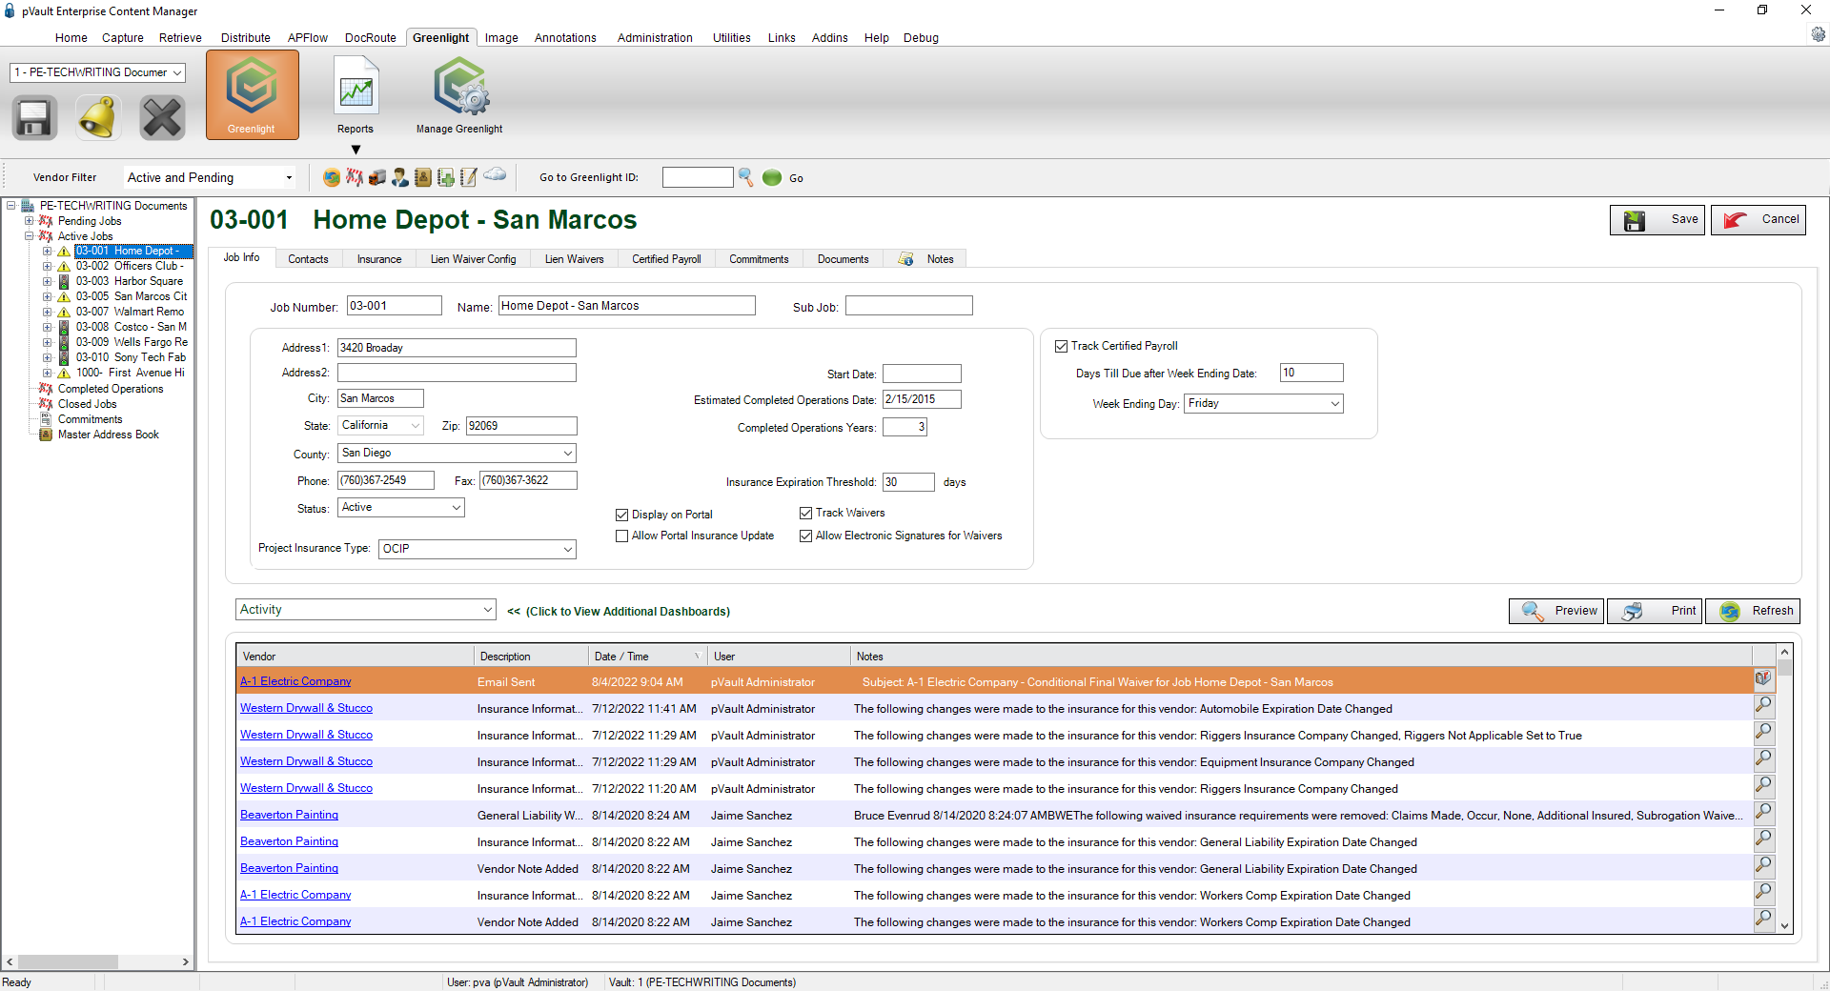Click the brown address book toolbar icon
This screenshot has height=991, width=1830.
point(423,177)
